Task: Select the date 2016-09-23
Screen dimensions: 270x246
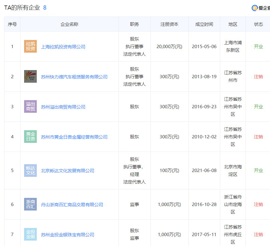Action: 204,107
